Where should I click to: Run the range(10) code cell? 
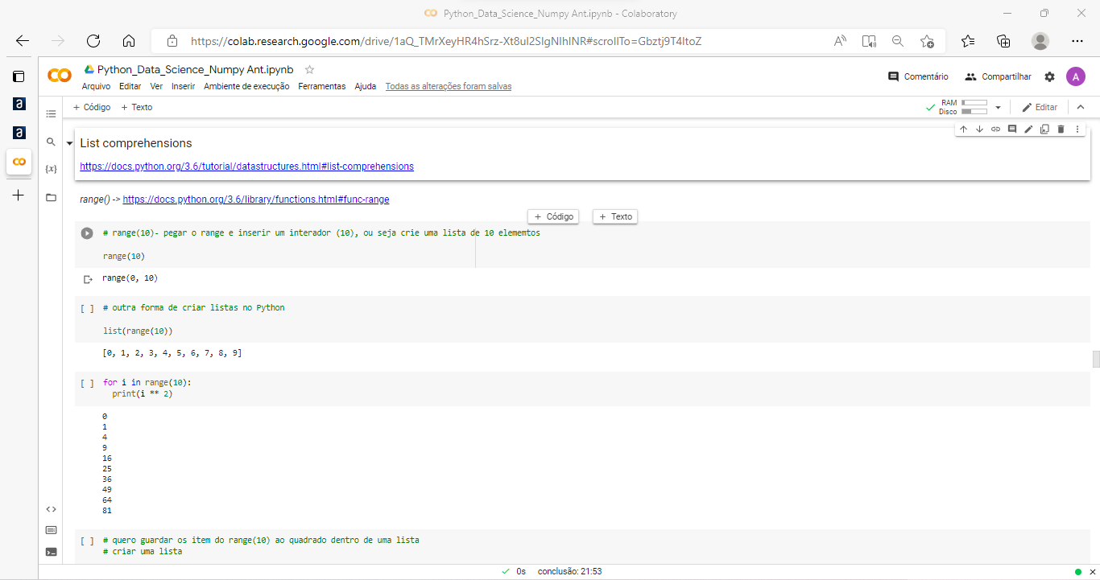(x=87, y=233)
